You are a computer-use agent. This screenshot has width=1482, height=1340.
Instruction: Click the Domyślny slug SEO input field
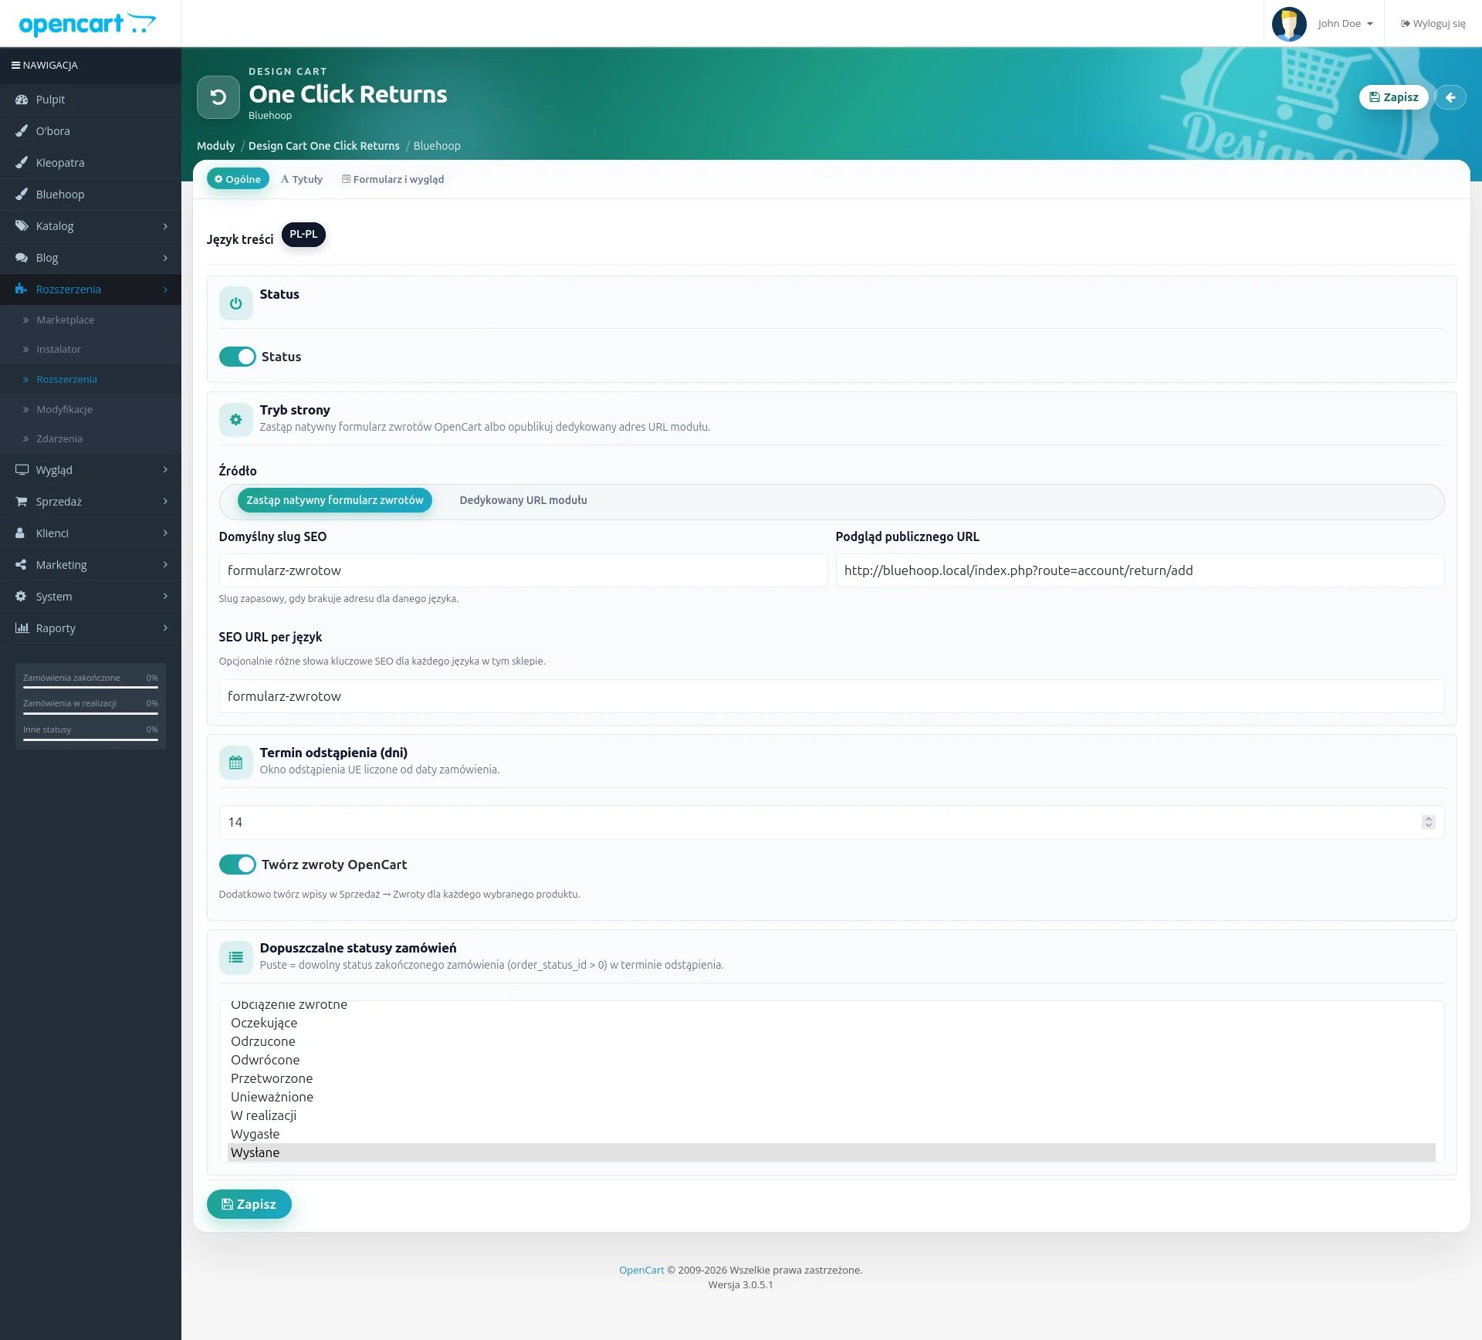pyautogui.click(x=523, y=570)
